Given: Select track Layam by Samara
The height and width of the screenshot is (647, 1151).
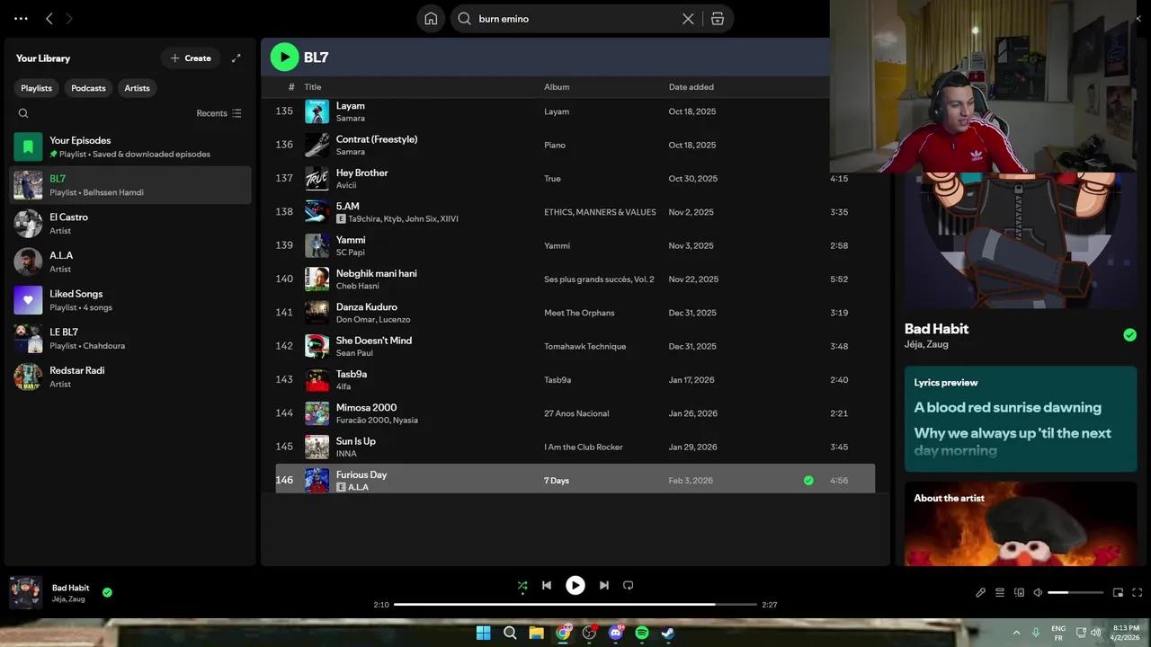Looking at the screenshot, I should (x=575, y=111).
